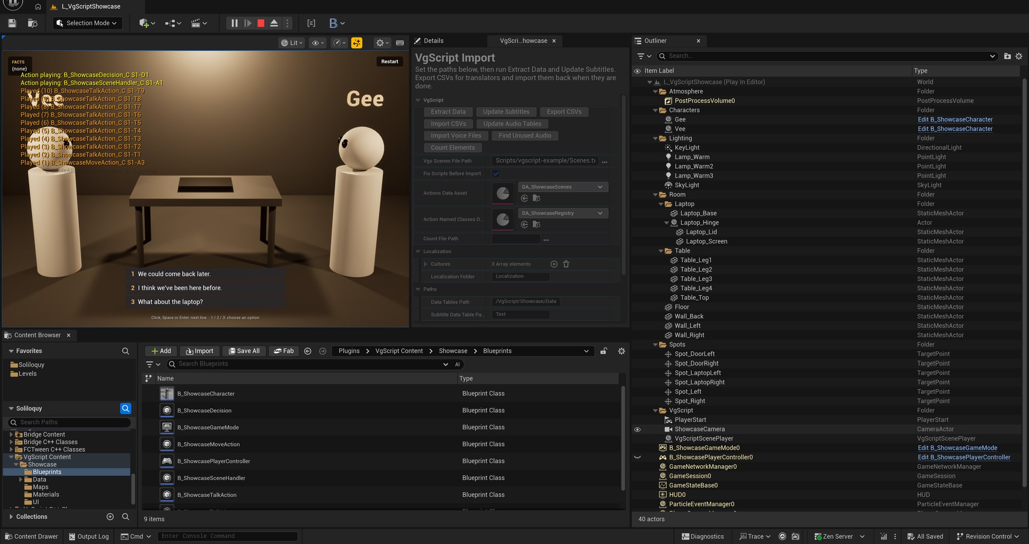Collapse the Characters folder in Outliner
This screenshot has height=544, width=1029.
click(x=655, y=111)
